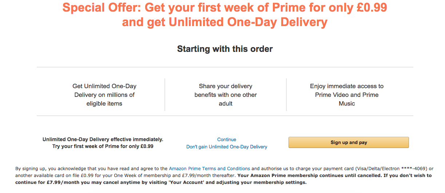Click the Special Offer headline's first line
This screenshot has width=445, height=193.
(225, 8)
